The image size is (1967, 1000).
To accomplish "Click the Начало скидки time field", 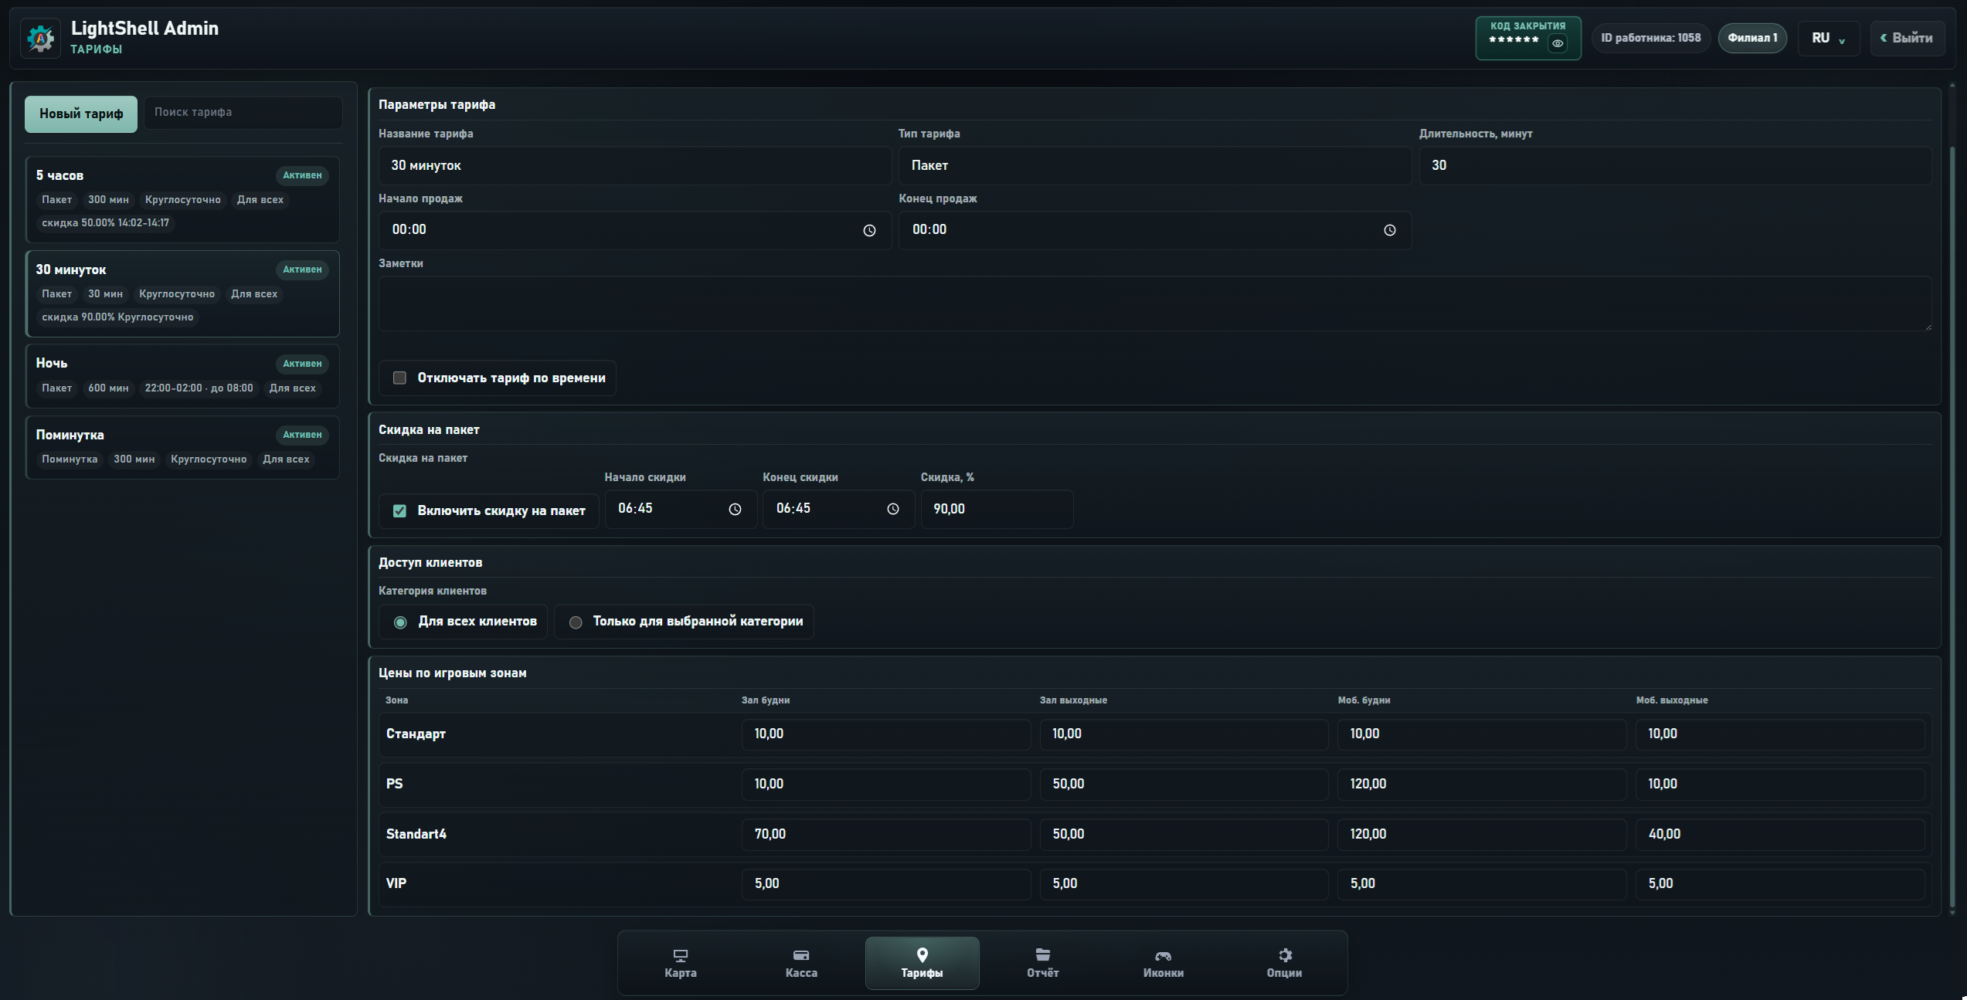I will [681, 509].
